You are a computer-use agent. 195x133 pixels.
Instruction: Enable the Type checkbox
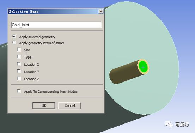tap(19, 57)
